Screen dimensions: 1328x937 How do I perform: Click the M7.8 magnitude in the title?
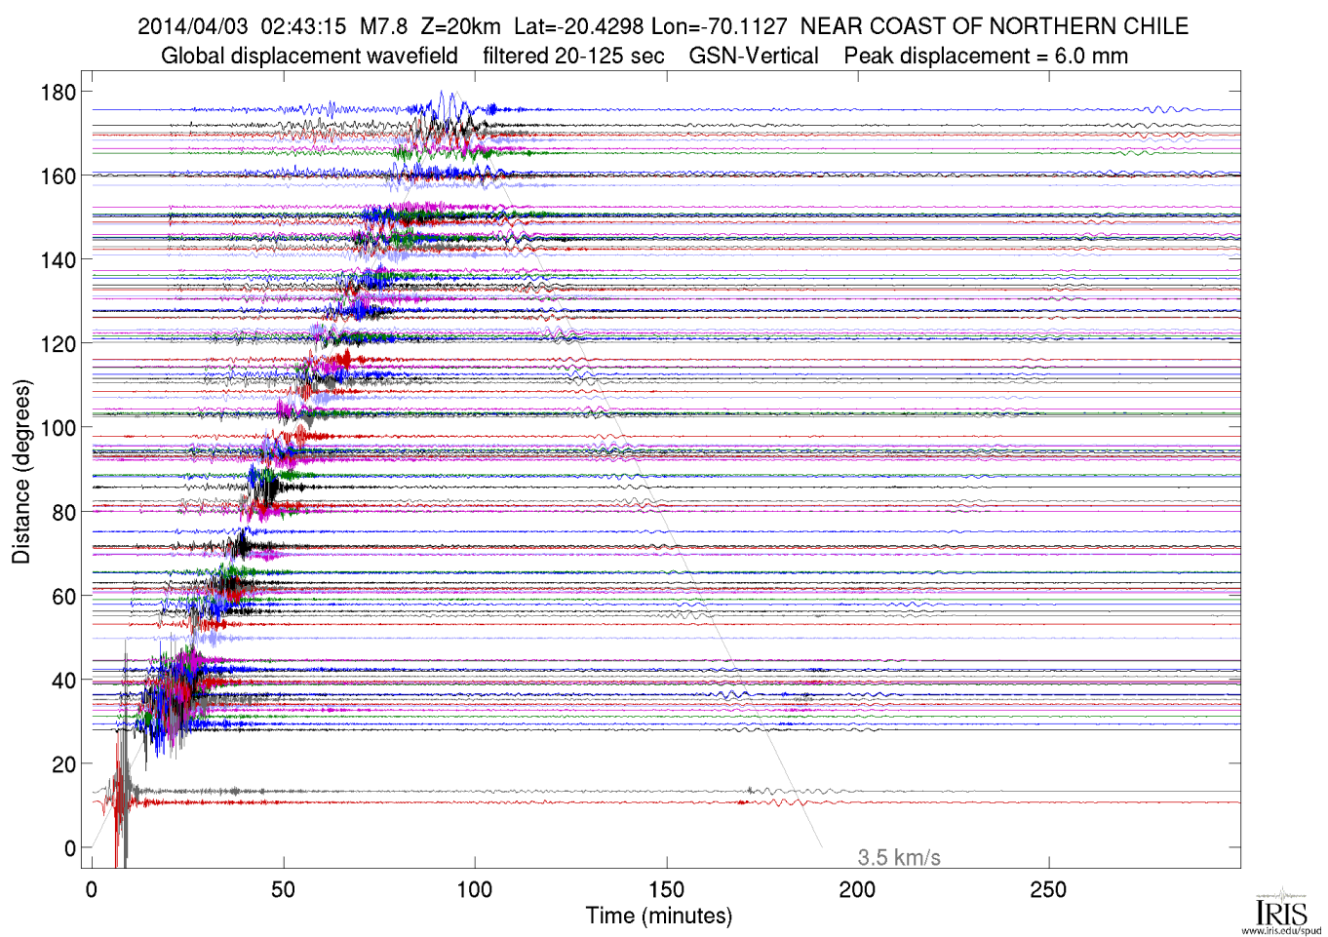point(383,26)
